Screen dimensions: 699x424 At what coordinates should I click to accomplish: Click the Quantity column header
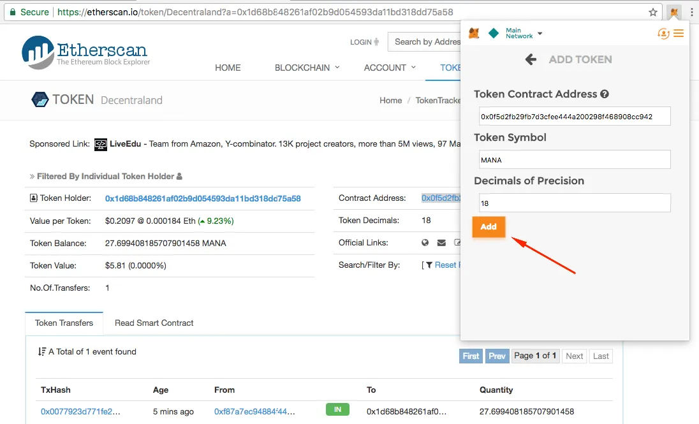point(496,390)
